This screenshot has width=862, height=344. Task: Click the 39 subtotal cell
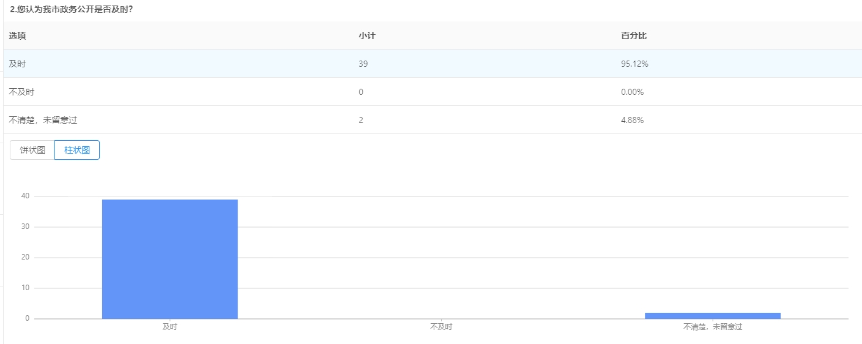(363, 64)
